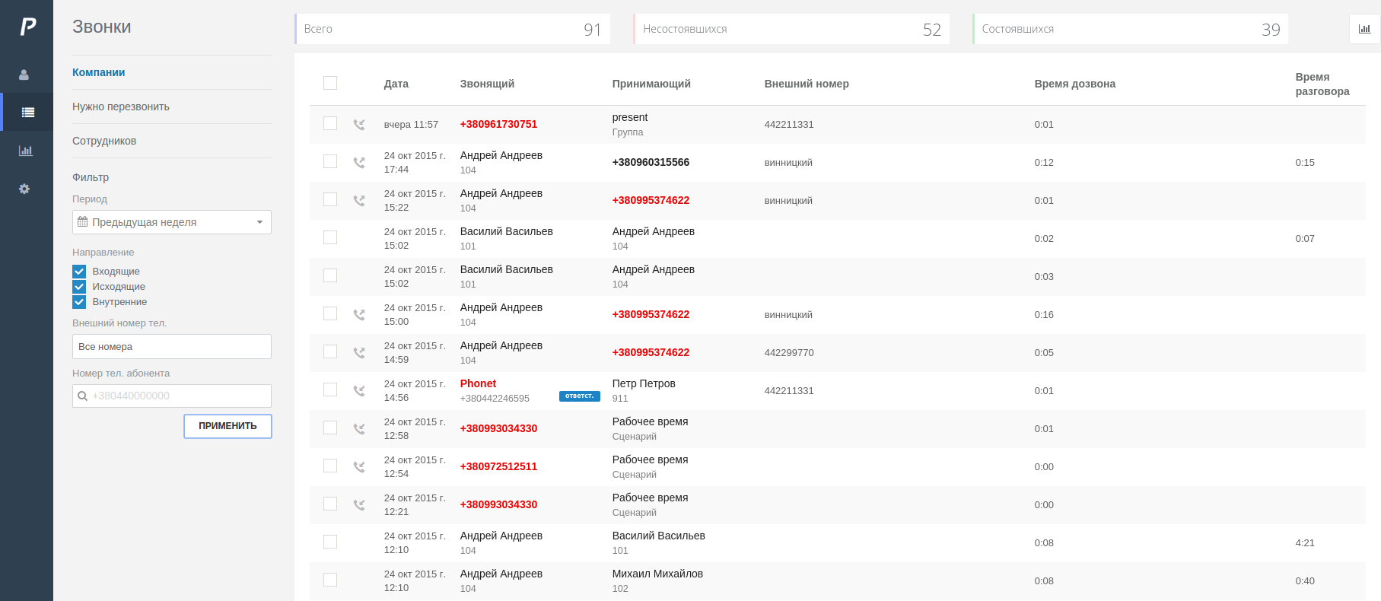Toggle the select-all checkbox in table header
The width and height of the screenshot is (1381, 601).
(330, 83)
